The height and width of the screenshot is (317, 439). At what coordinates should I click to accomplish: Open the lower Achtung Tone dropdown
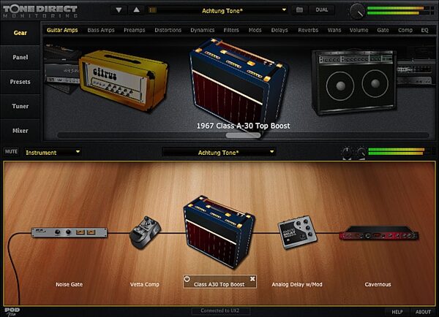pos(218,153)
